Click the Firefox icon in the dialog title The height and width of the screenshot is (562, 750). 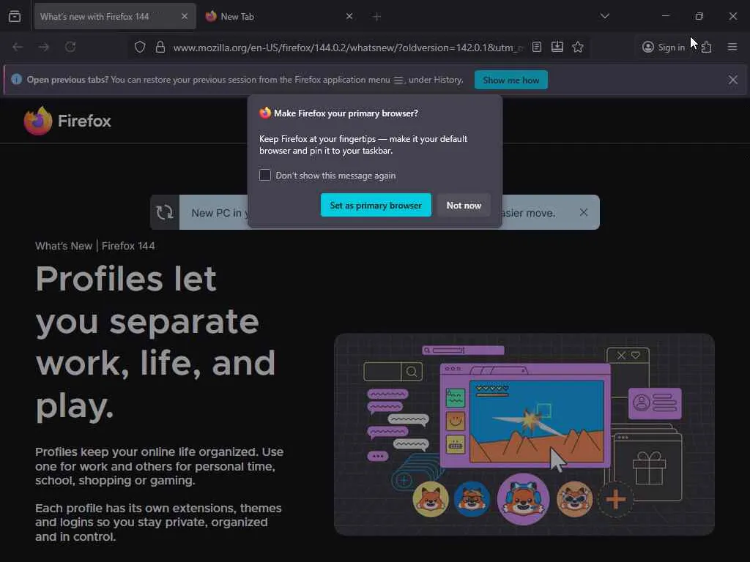click(265, 113)
